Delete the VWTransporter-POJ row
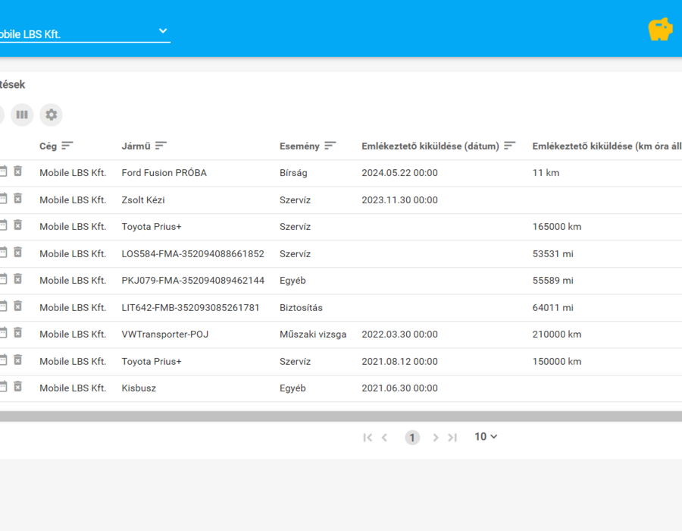Viewport: 682px width, 531px height. pyautogui.click(x=18, y=333)
